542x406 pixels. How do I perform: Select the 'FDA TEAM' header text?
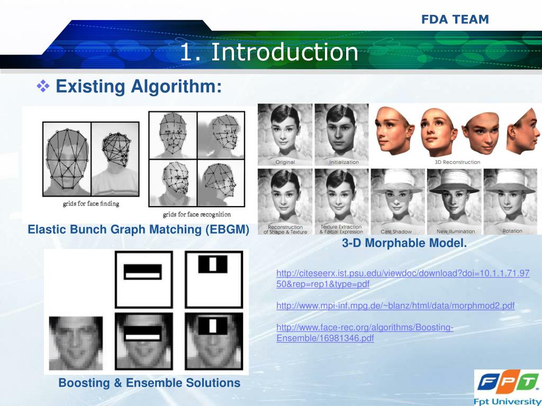455,20
